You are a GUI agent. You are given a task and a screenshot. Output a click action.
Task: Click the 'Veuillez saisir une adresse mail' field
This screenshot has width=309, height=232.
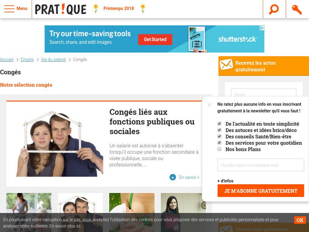(x=261, y=165)
